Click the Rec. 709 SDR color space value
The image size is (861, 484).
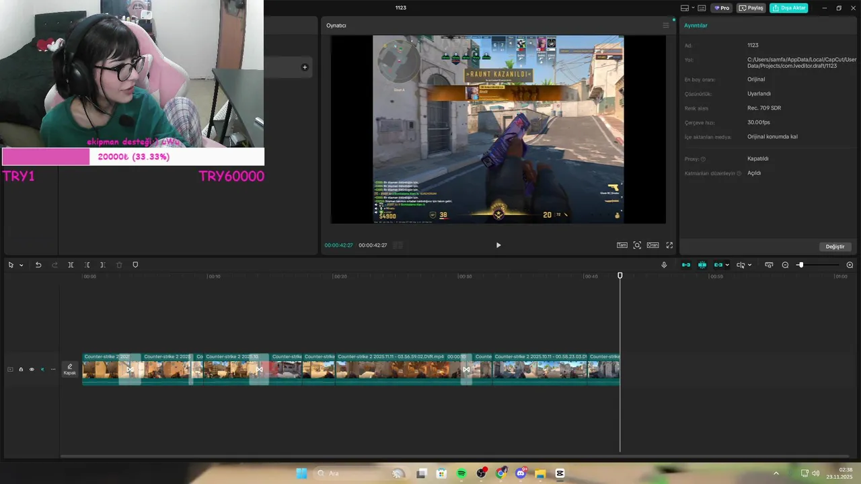point(764,108)
